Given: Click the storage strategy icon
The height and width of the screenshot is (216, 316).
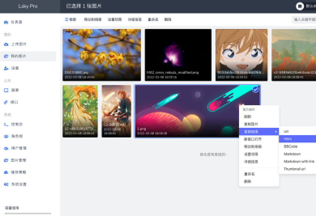Looking at the screenshot, I should click(6, 172).
